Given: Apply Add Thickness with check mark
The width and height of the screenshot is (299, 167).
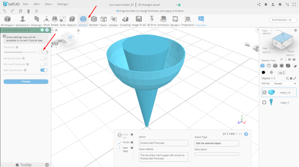Looking at the screenshot, I should [x=42, y=30].
